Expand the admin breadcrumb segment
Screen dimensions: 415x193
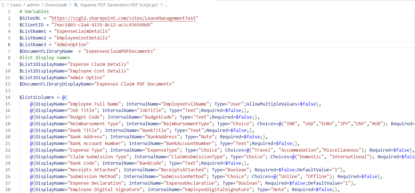[x=33, y=5]
